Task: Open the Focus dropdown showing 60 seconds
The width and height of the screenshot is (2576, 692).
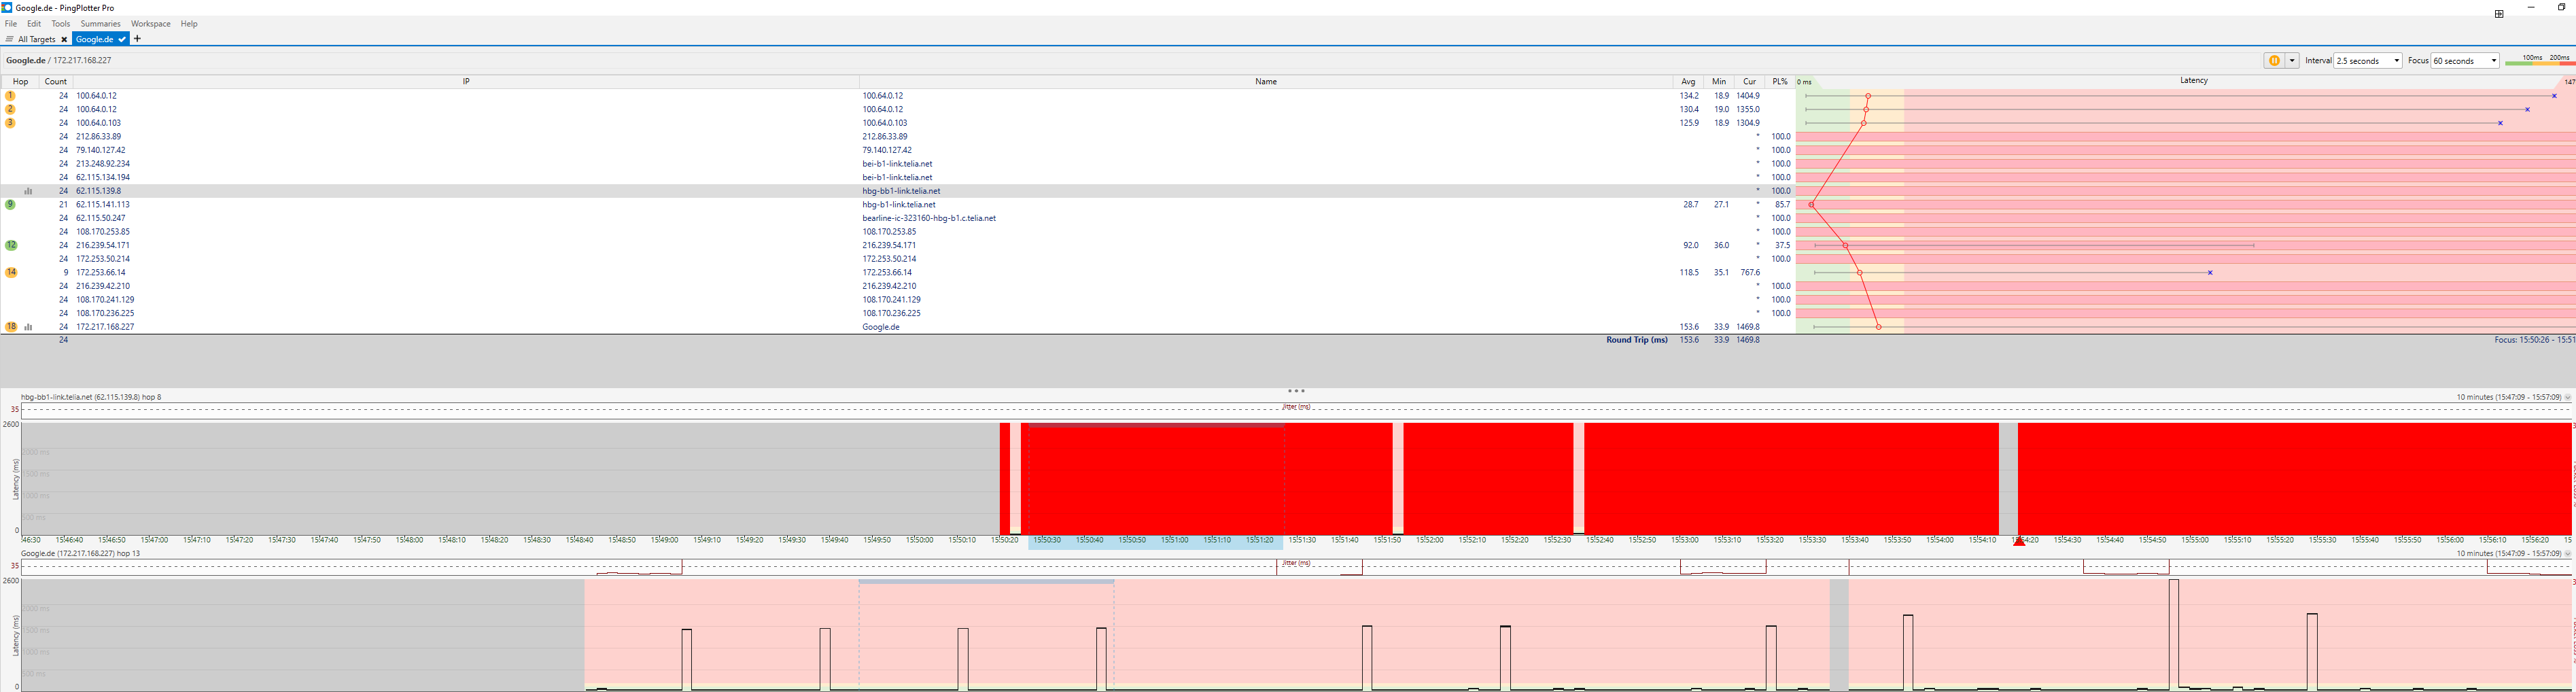Action: pos(2465,61)
